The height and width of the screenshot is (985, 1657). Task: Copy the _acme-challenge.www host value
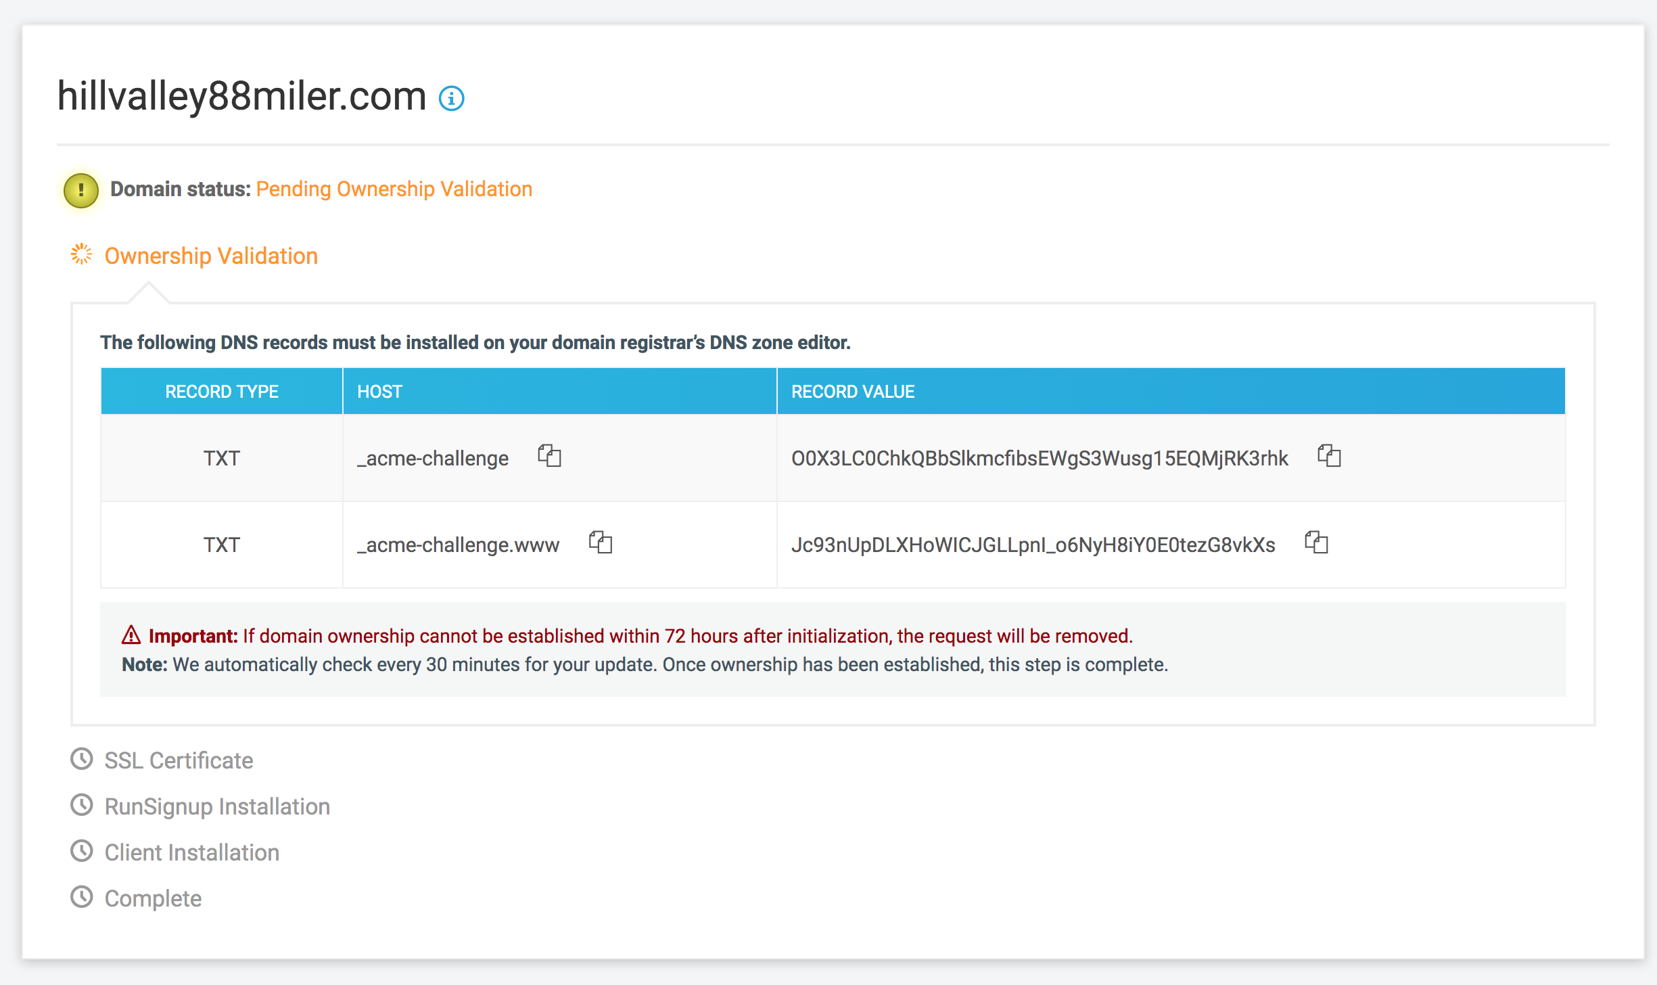[600, 543]
